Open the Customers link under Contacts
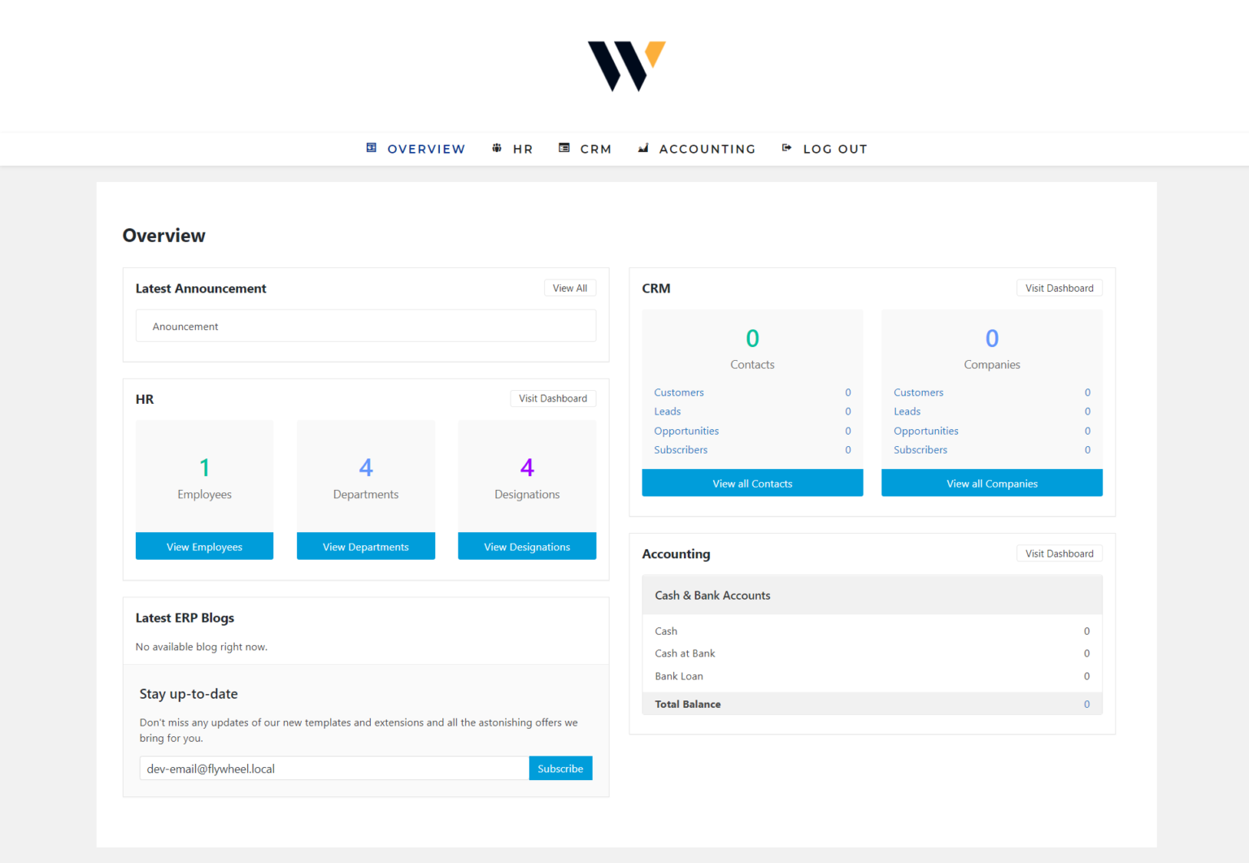 pos(679,392)
